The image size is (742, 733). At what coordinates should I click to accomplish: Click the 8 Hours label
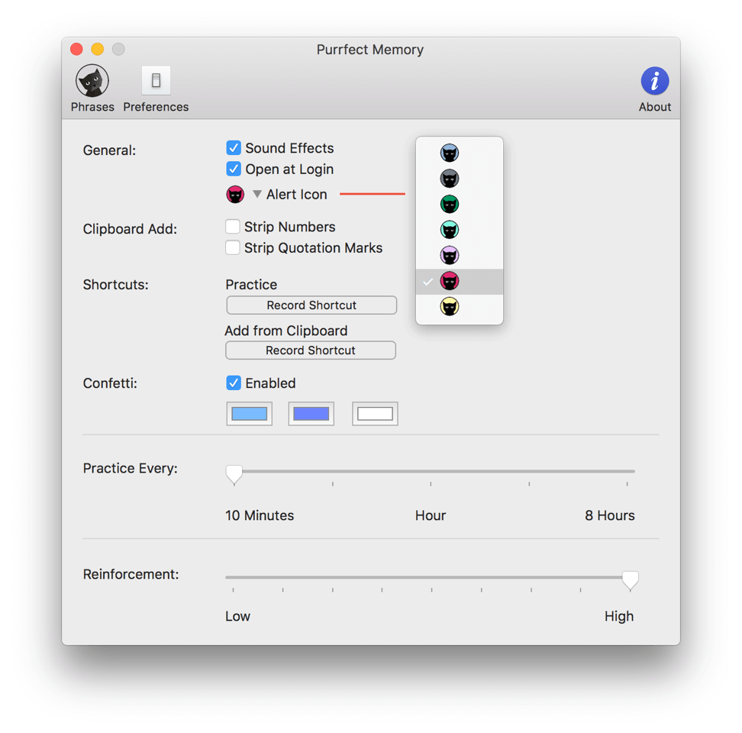(x=609, y=515)
